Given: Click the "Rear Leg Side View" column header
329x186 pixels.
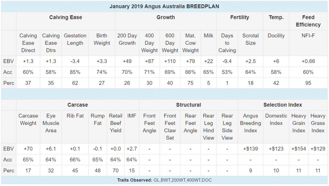Looking at the screenshot, I should [x=227, y=127].
